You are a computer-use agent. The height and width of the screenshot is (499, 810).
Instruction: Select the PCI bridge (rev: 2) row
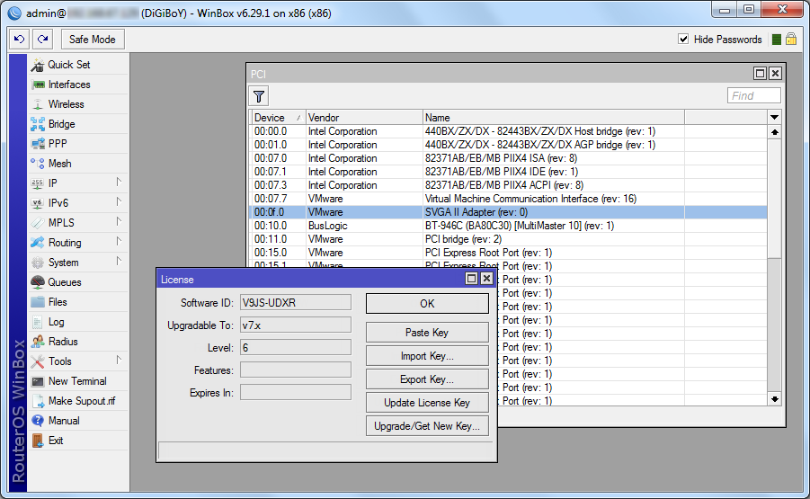[x=508, y=239]
